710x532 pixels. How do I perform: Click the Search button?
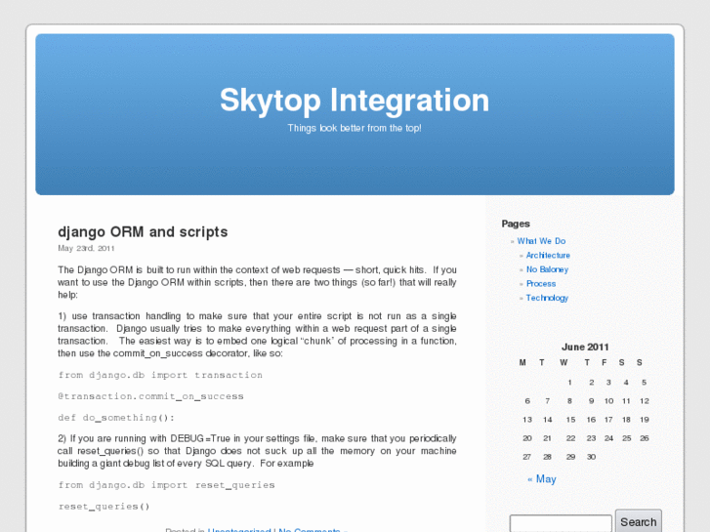coord(638,521)
